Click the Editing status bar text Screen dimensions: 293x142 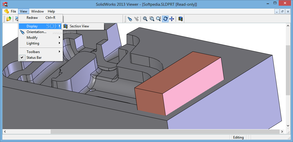238,137
